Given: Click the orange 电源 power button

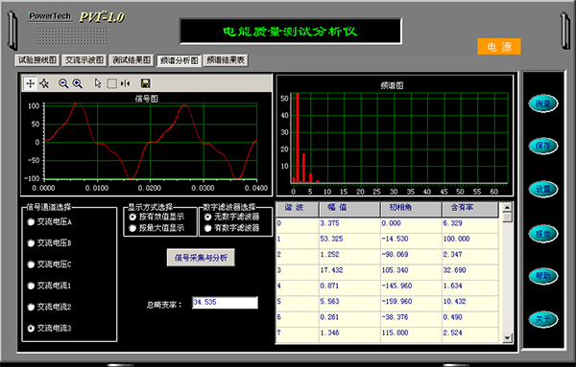Looking at the screenshot, I should pyautogui.click(x=499, y=47).
